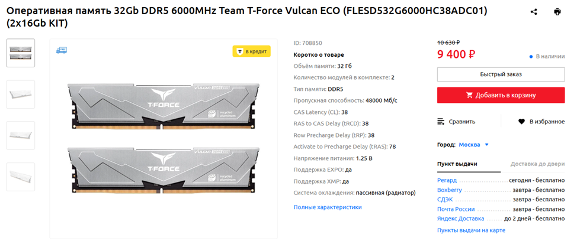Viewport: 577px width, 251px height.
Task: Click the share icon
Action: (534, 12)
